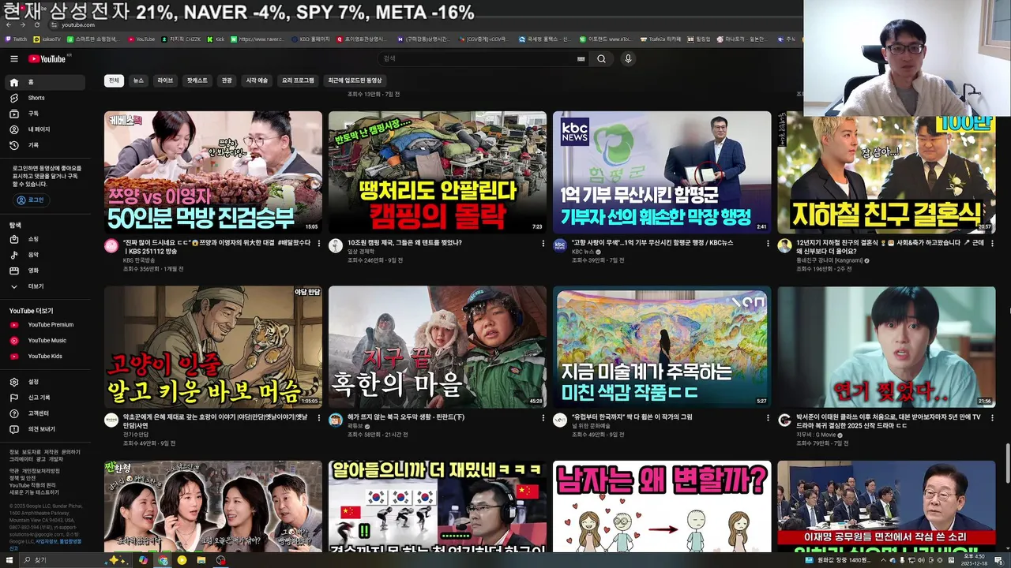This screenshot has height=568, width=1011.
Task: Open the Windows Start button
Action: (9, 560)
